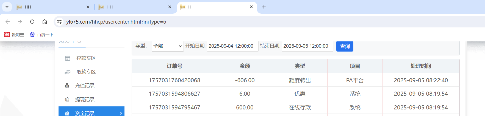Click 系统 in the 在线存款 row
This screenshot has width=485, height=116.
coord(355,107)
